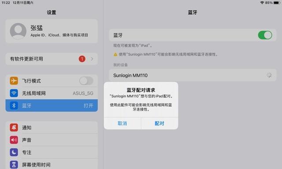Open the 专注 settings row
Screen dimensions: 282x169
coord(52,152)
